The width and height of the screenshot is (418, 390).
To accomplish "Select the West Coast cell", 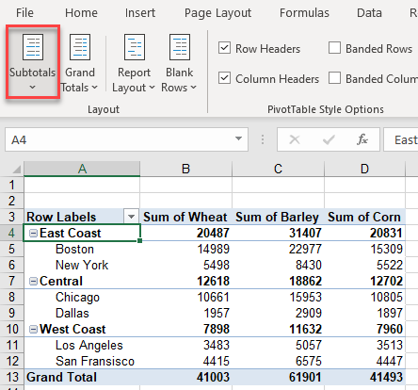I will coord(82,329).
